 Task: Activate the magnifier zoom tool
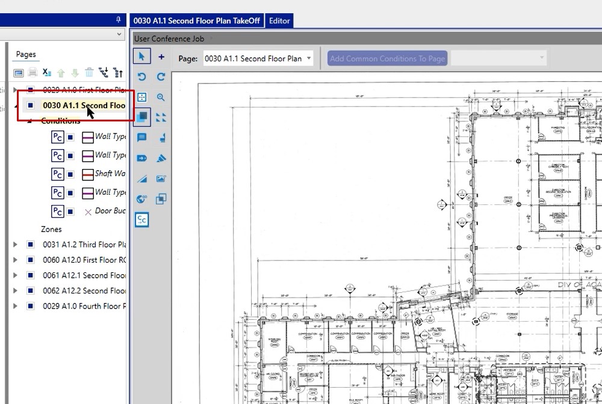coord(161,97)
